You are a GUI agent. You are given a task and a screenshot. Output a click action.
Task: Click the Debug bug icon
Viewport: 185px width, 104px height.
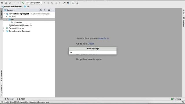click(48, 3)
